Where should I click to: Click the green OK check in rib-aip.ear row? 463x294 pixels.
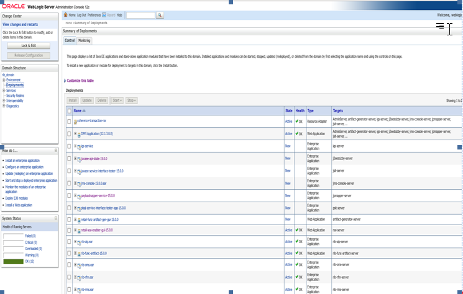click(x=297, y=241)
